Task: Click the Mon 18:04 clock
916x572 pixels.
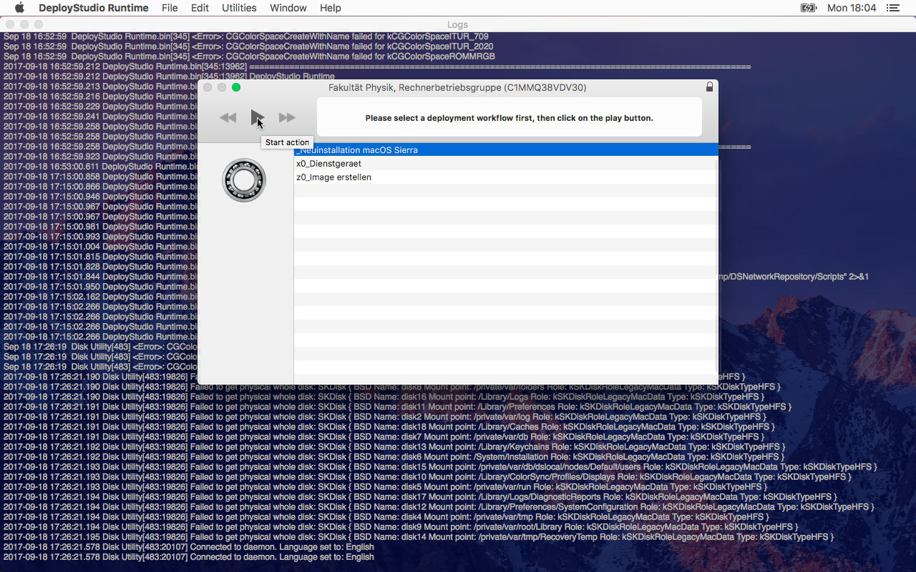Action: tap(852, 8)
